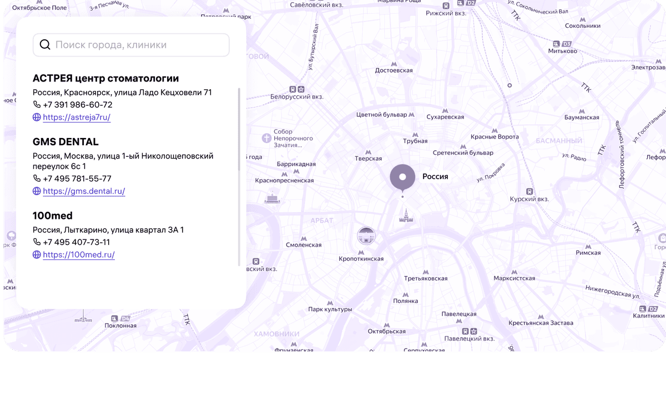Call the 100med number +7 495 407-73-11
This screenshot has width=666, height=414.
coord(76,242)
